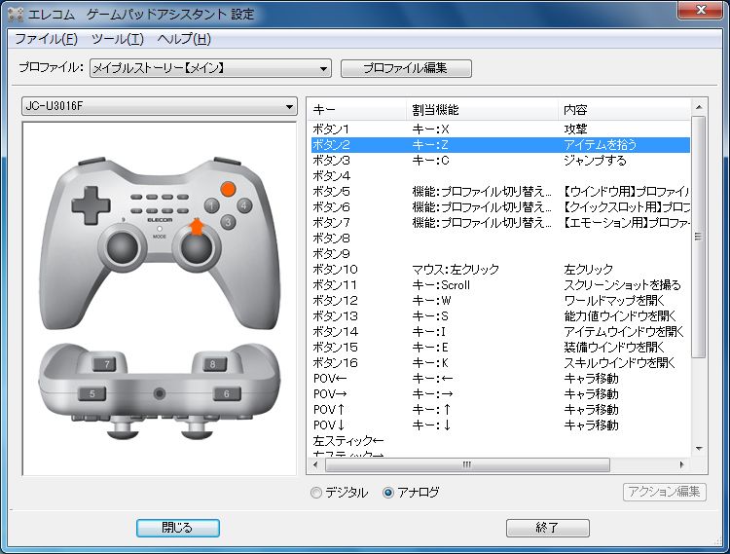
Task: Click shoulder button 7 on rear view
Action: pyautogui.click(x=104, y=363)
